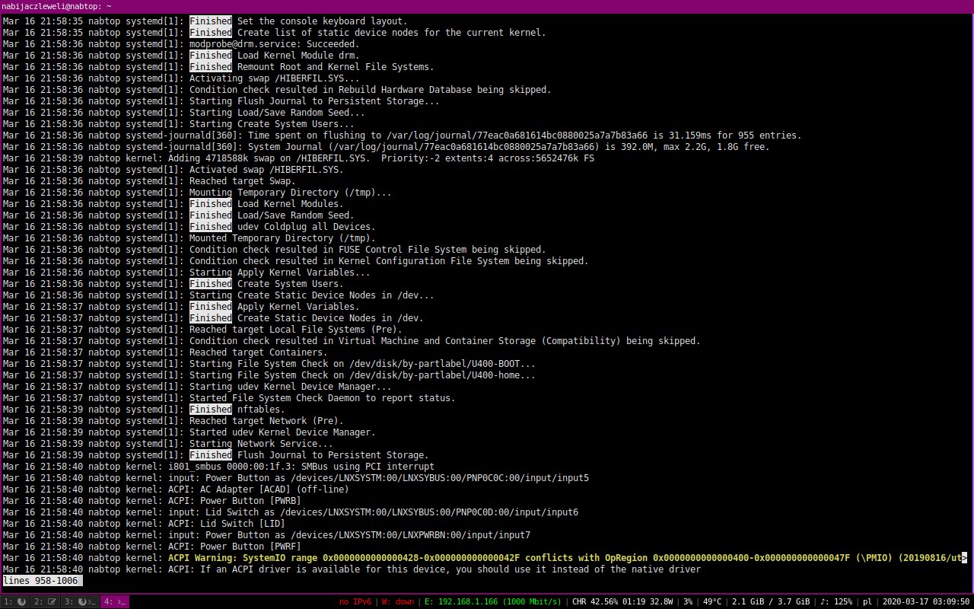
Task: Click the window title nabijaczleweli@nabtop
Action: [56, 6]
